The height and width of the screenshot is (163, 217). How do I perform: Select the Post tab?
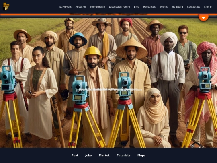(75, 155)
